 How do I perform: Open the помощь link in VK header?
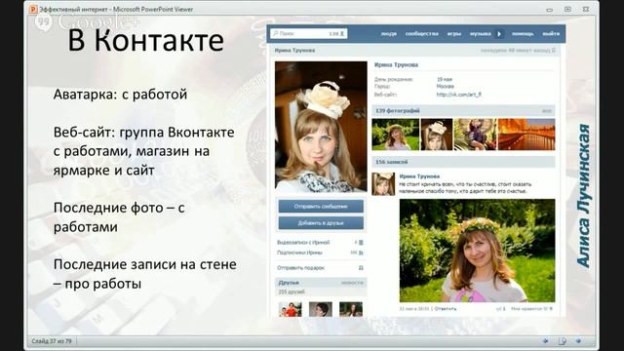tap(523, 34)
